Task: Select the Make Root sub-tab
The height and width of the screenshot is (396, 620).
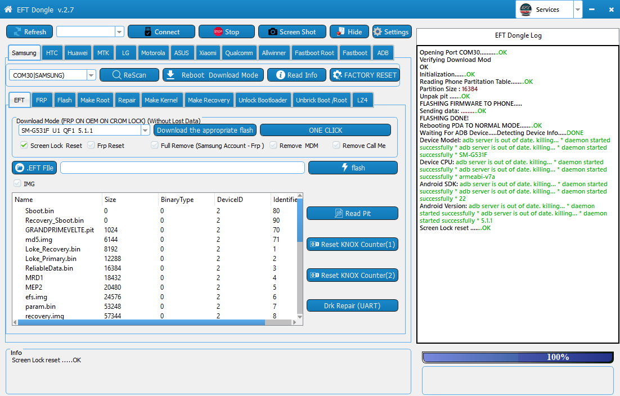Action: tap(95, 100)
